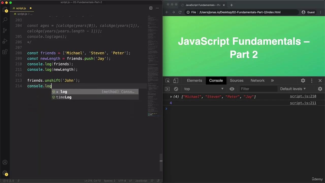Open the Search view in sidebar

tap(5, 20)
